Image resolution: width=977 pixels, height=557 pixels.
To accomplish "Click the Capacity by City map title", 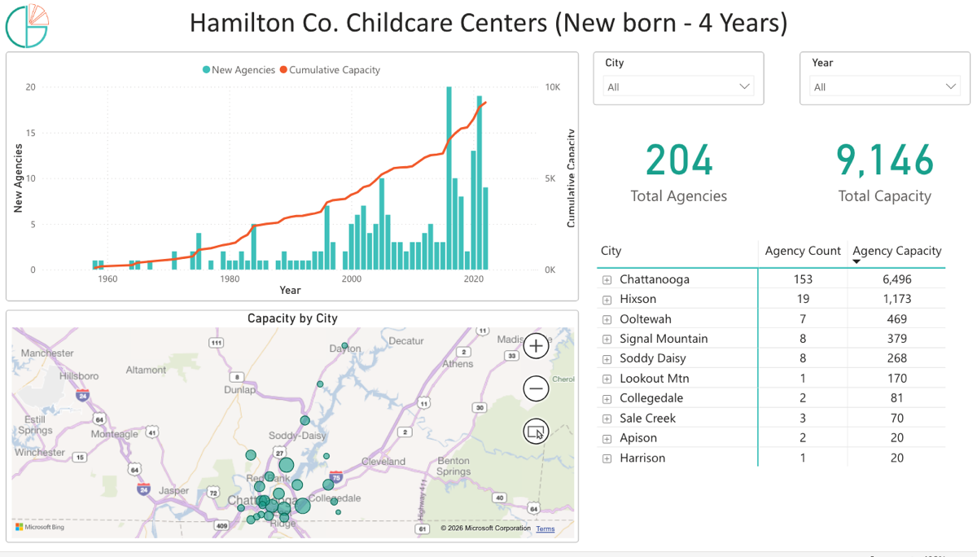I will point(292,318).
